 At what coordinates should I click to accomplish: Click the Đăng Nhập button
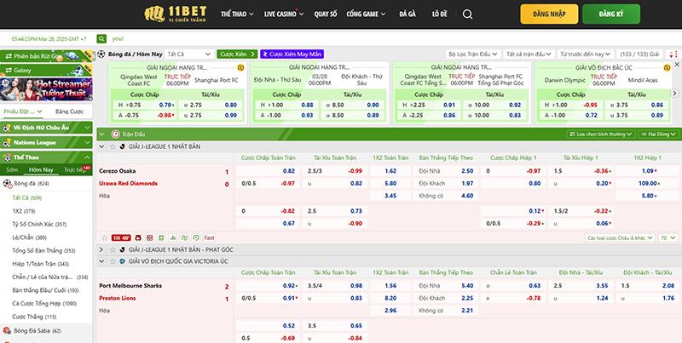[547, 14]
